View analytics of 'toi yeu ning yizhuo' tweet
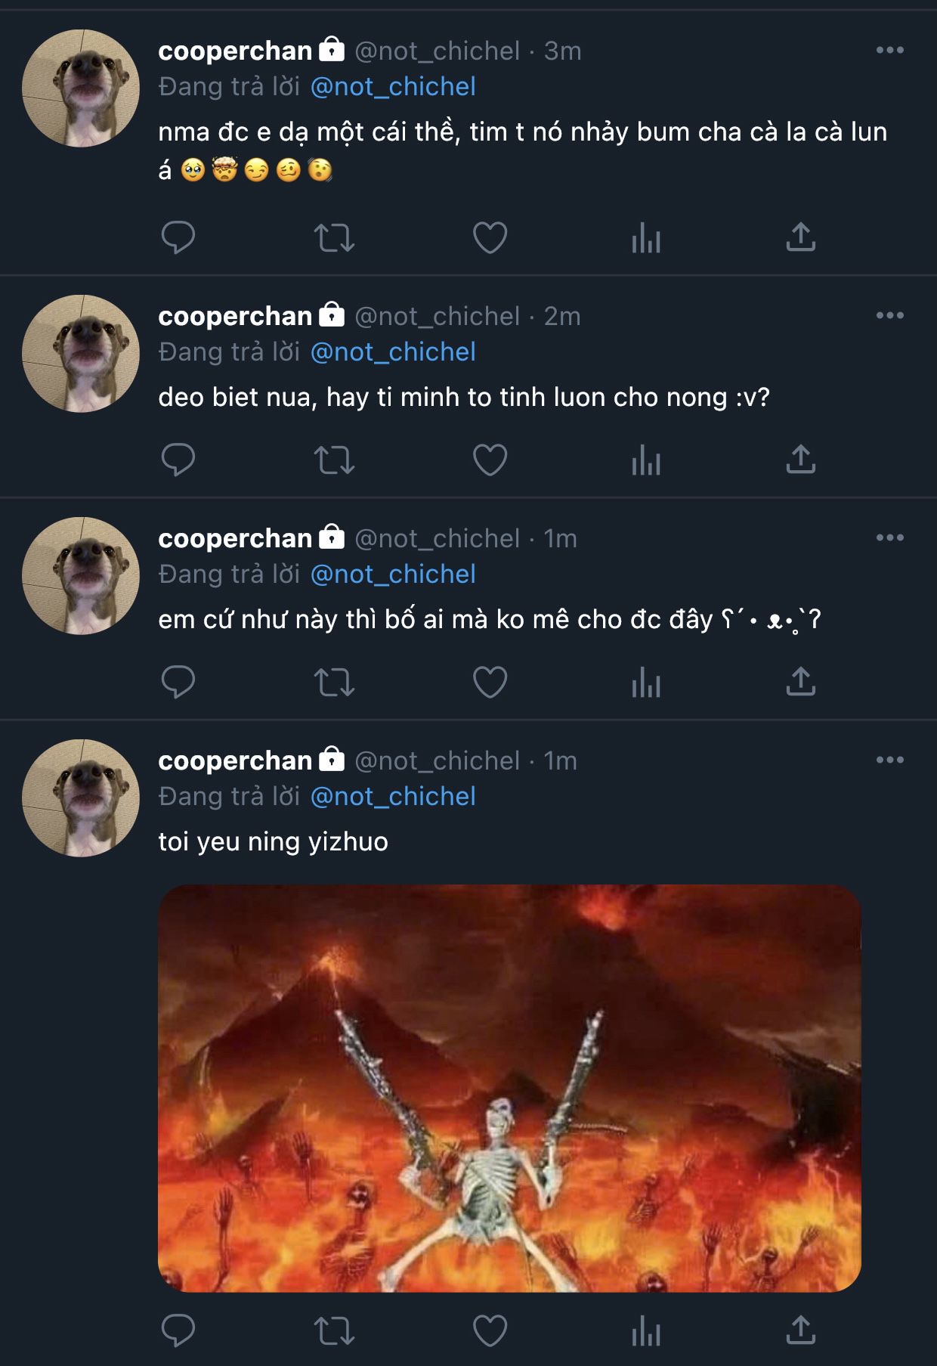This screenshot has width=937, height=1366. 646,1330
